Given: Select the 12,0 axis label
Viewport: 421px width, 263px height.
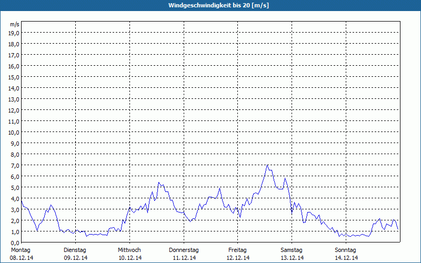Looking at the screenshot, I should pyautogui.click(x=14, y=110).
